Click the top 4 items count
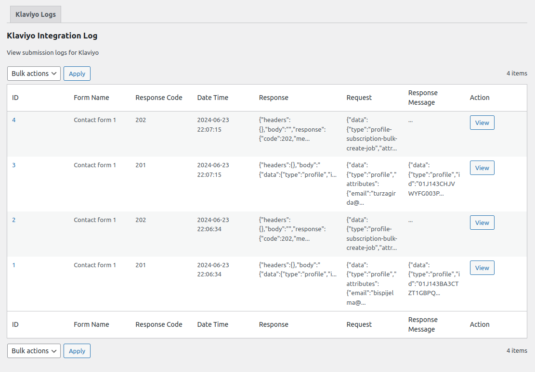This screenshot has height=372, width=535. click(x=517, y=73)
